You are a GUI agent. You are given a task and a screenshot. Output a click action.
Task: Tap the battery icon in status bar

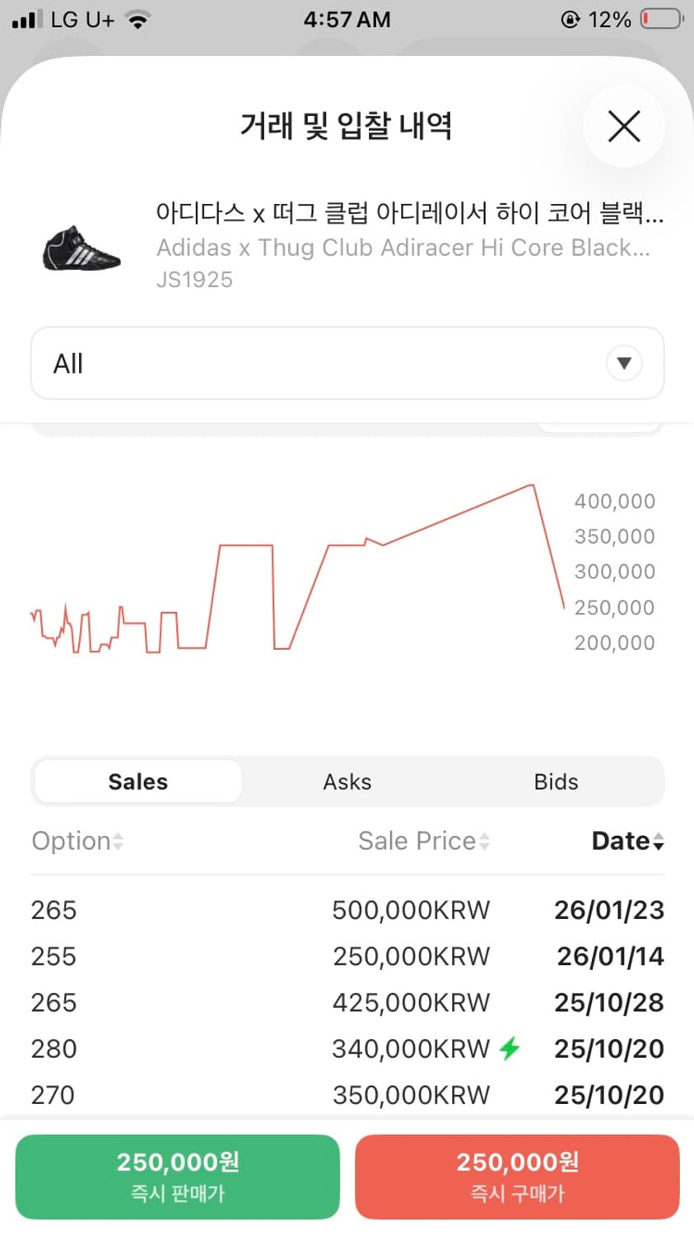(x=661, y=19)
